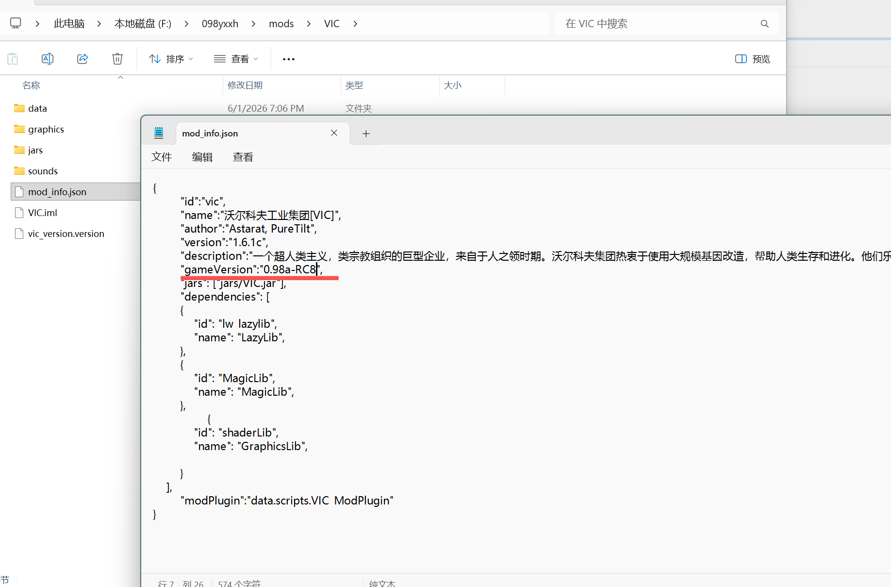
Task: Sort by 修改日期 column header
Action: (x=245, y=85)
